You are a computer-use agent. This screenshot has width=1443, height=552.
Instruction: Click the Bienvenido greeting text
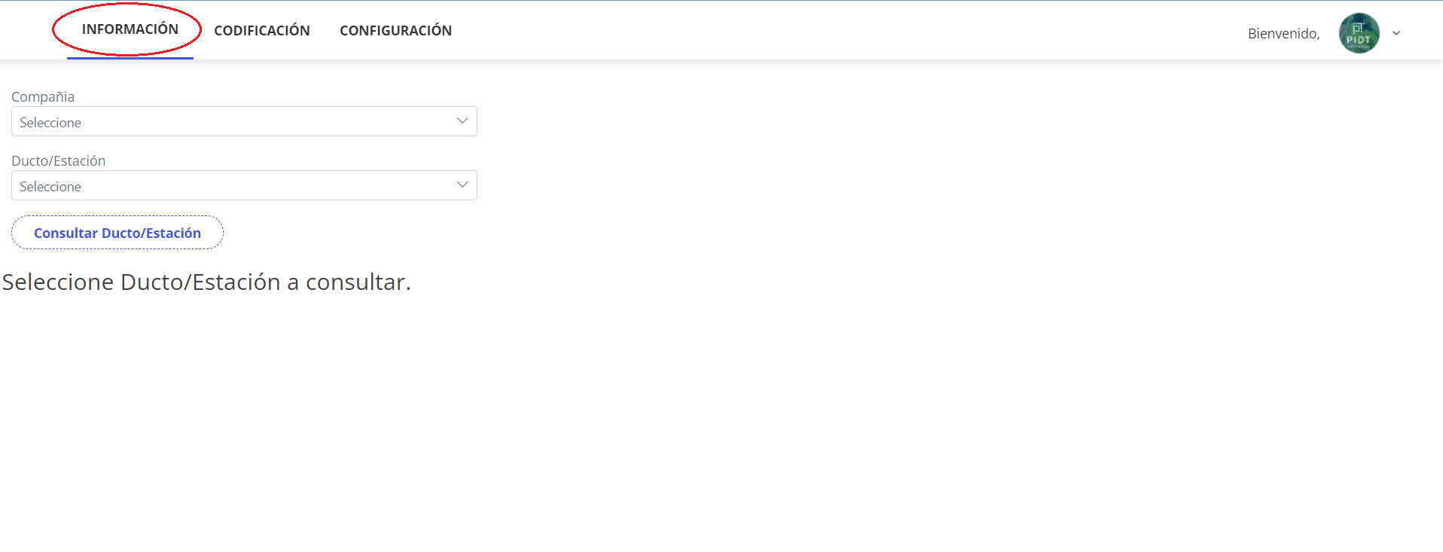pyautogui.click(x=1283, y=34)
